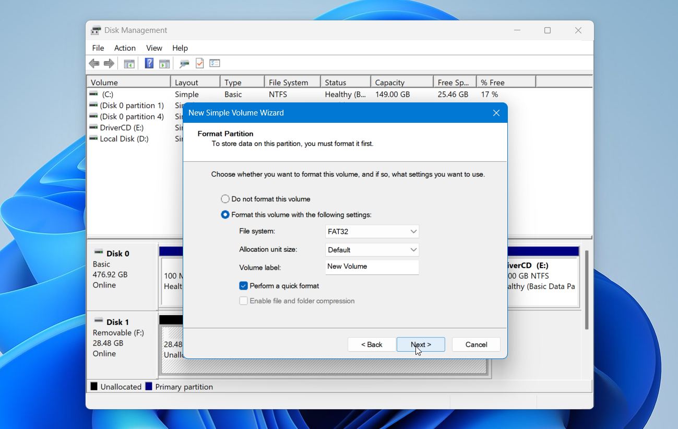Open the Allocation unit size dropdown
This screenshot has height=429, width=678.
pos(372,250)
